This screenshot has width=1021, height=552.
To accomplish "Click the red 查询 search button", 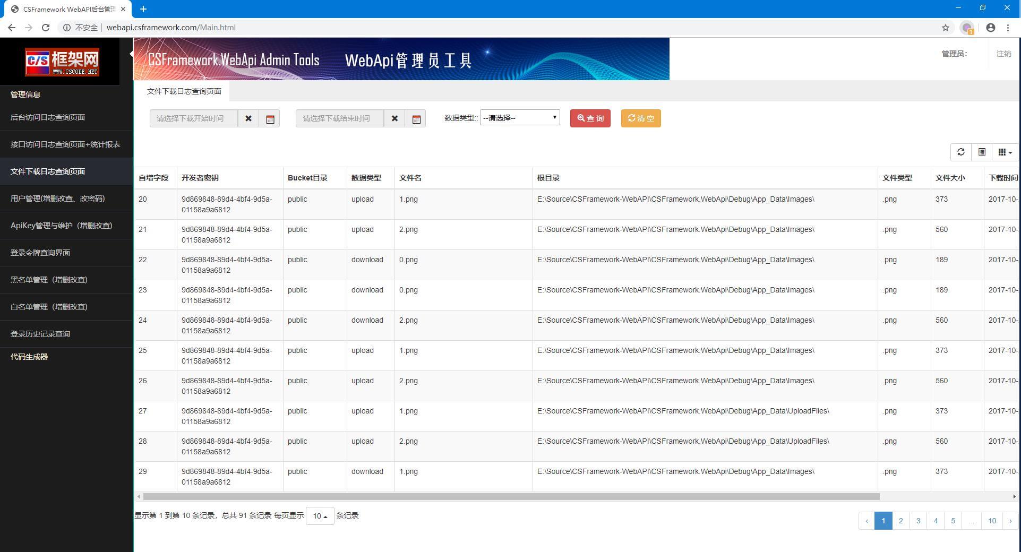I will click(590, 118).
